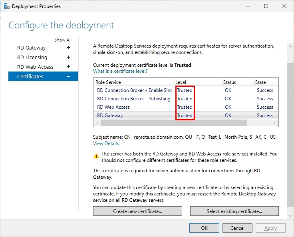
Task: Click the yellow warning icon
Action: [96, 155]
